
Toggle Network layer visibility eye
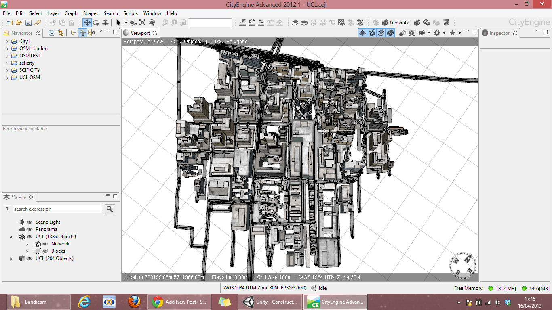click(x=45, y=244)
